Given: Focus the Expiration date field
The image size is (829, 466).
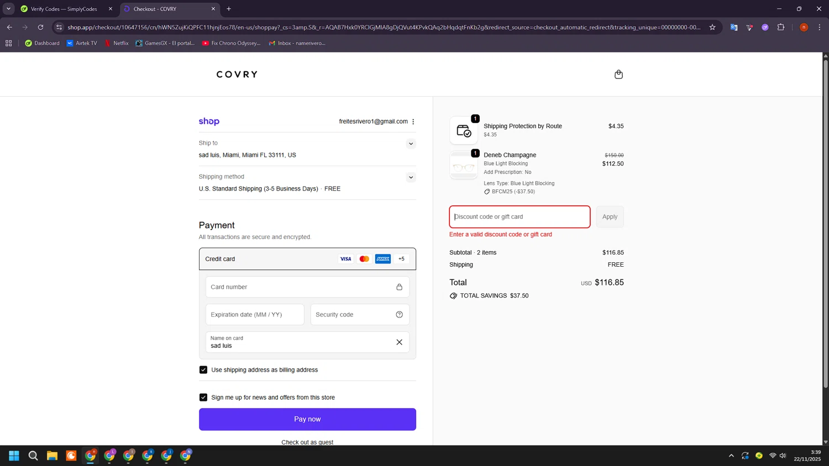Looking at the screenshot, I should [x=255, y=315].
